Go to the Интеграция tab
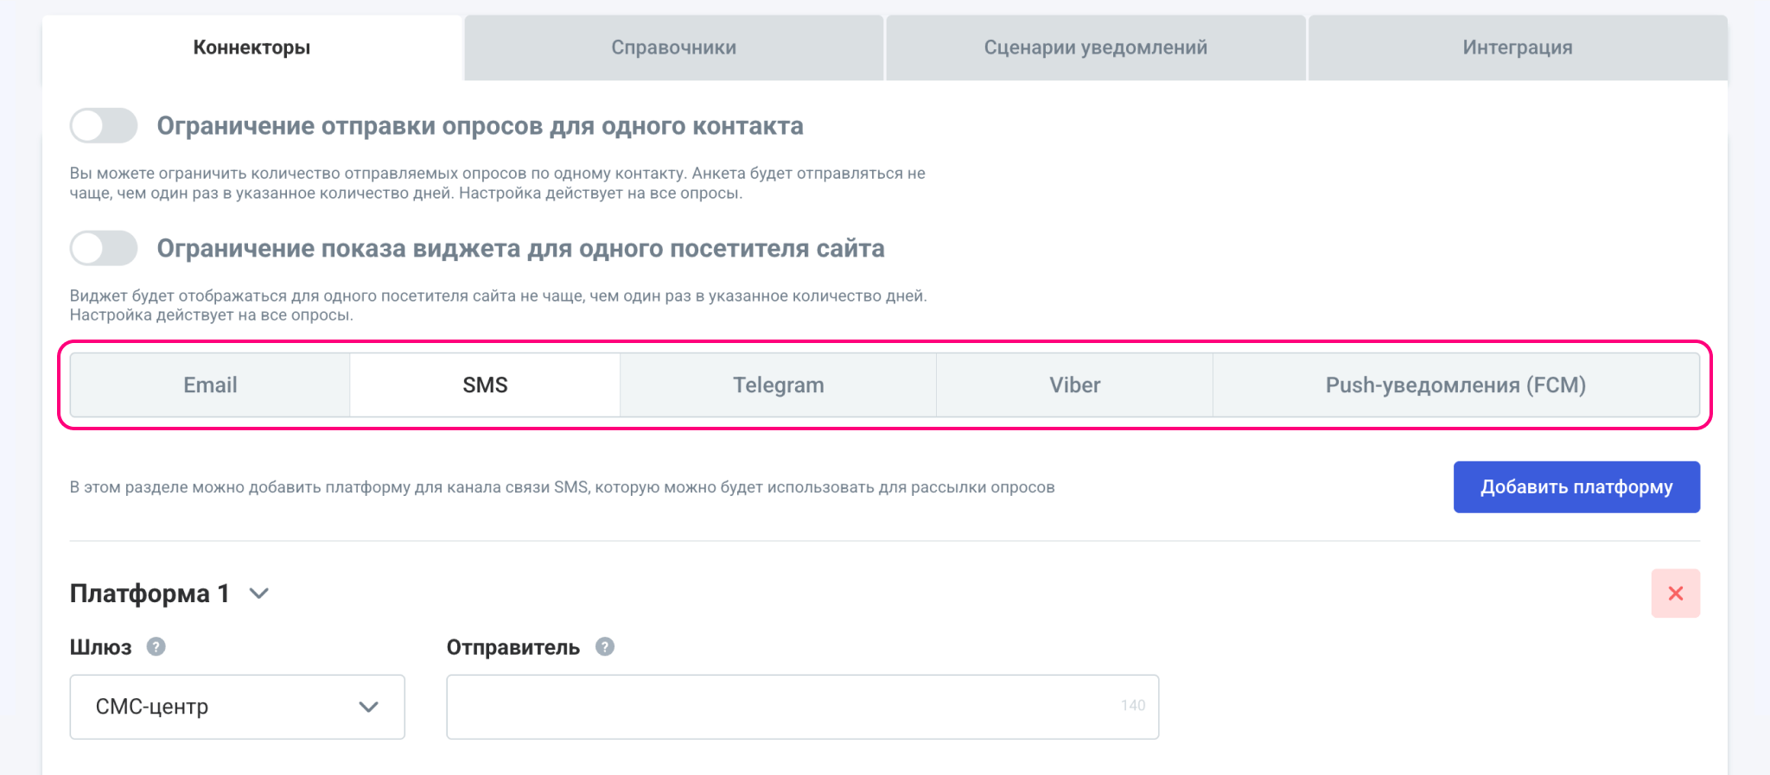Viewport: 1770px width, 775px height. (x=1517, y=48)
